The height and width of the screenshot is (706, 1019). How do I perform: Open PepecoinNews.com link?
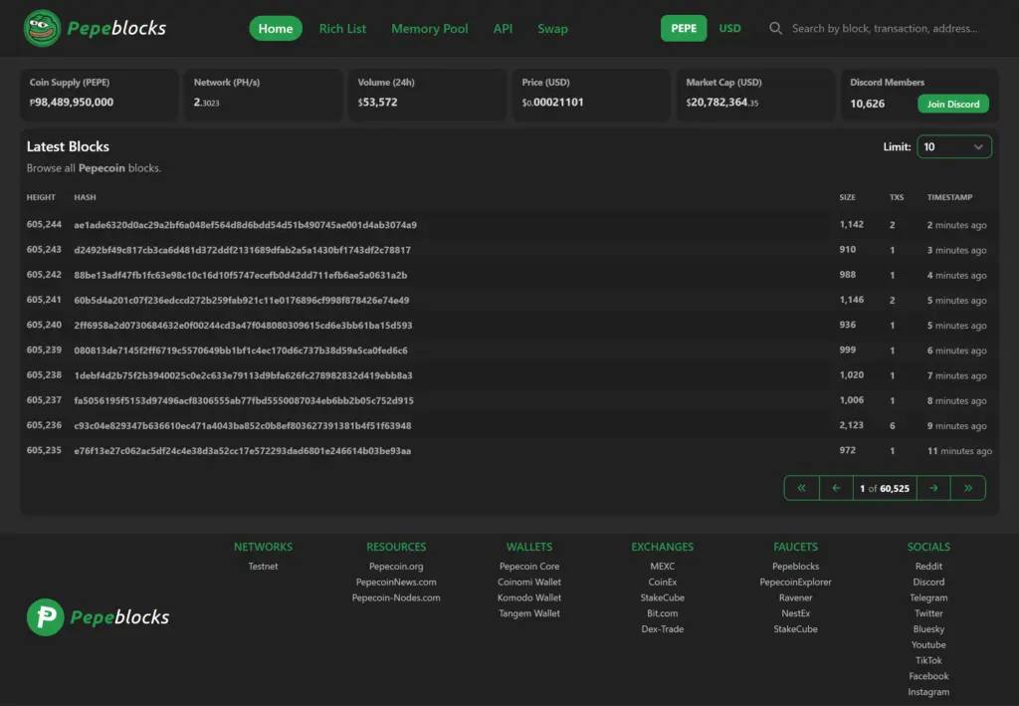click(396, 582)
